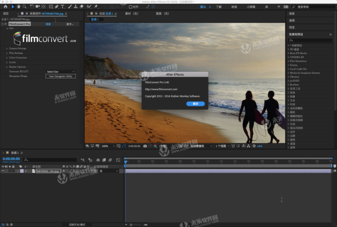Screen dimensions: 337x227
Task: Open the composition mini-flowchart in timeline
Action: (83, 160)
